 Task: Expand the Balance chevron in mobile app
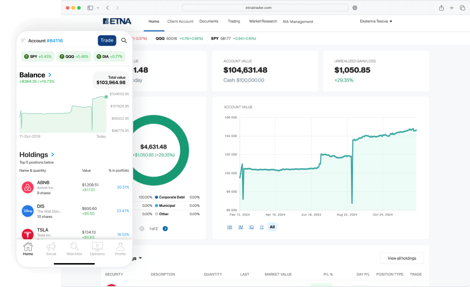(50, 75)
